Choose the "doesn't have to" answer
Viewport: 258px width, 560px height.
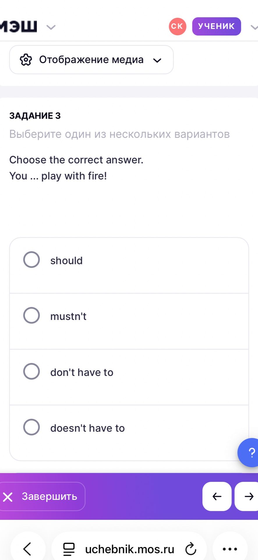coord(129,433)
